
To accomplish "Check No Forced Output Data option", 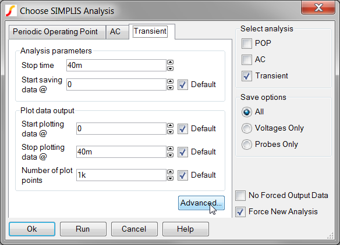I will click(x=240, y=196).
